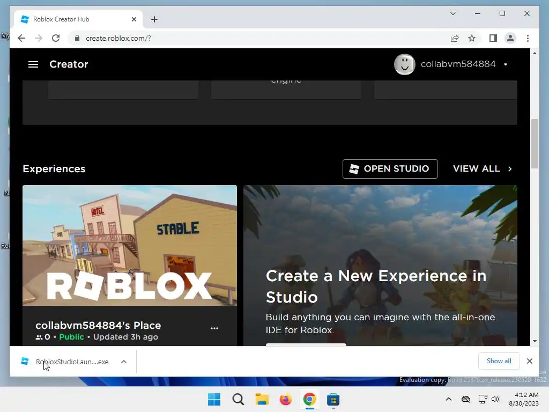Screen dimensions: 549x412
Task: Expand the collabvm584884 account dropdown arrow
Action: tap(506, 64)
